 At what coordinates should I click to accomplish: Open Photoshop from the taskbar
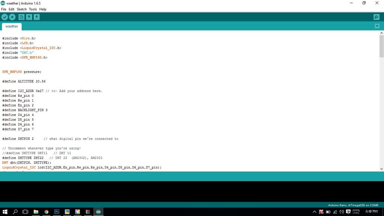pyautogui.click(x=57, y=212)
